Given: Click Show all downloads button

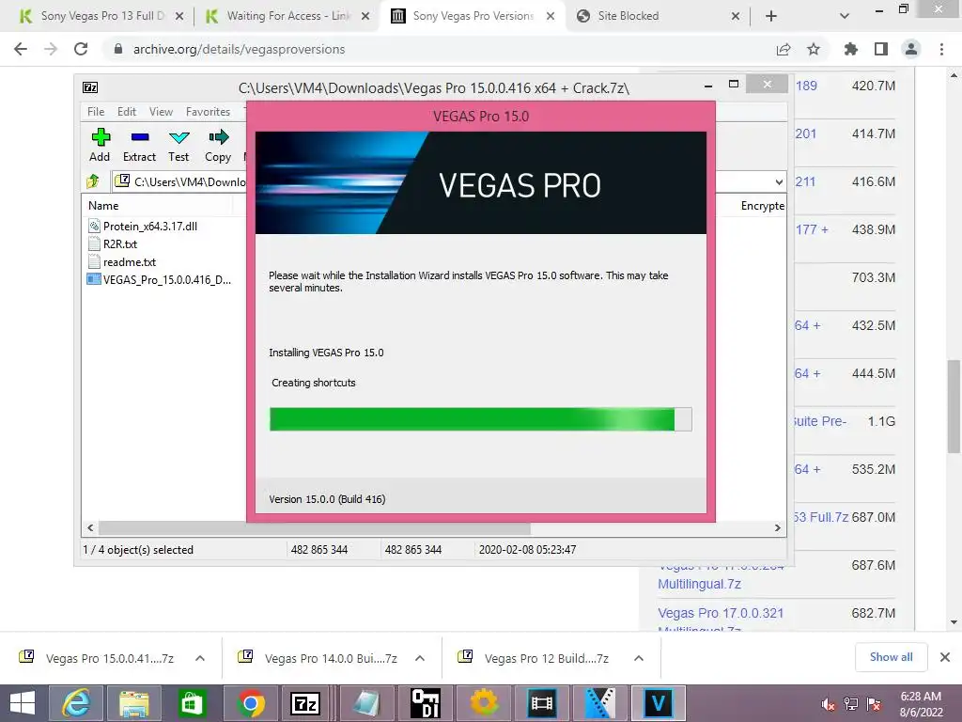Looking at the screenshot, I should coord(891,657).
